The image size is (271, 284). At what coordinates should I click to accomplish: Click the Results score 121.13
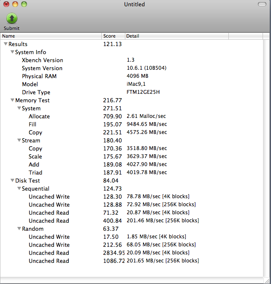(112, 44)
